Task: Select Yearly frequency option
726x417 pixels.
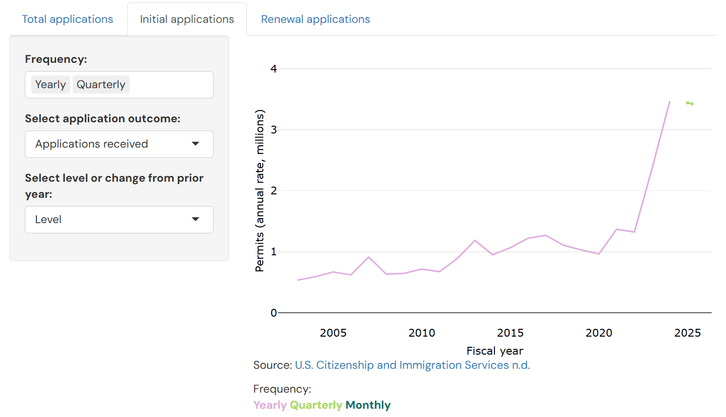Action: point(50,84)
